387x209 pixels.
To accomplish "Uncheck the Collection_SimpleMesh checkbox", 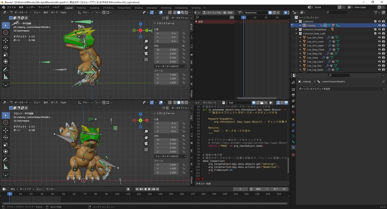I will point(375,29).
